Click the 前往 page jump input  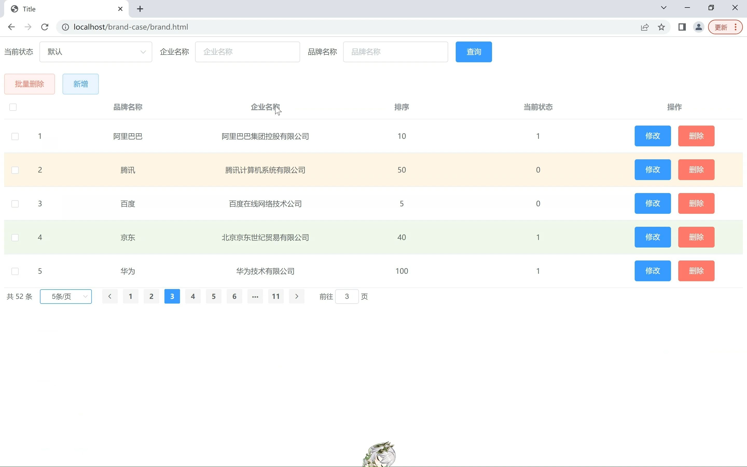(x=347, y=297)
